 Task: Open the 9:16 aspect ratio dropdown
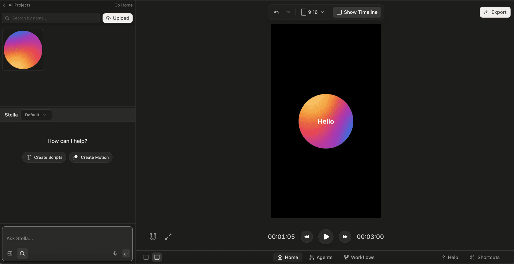[313, 12]
